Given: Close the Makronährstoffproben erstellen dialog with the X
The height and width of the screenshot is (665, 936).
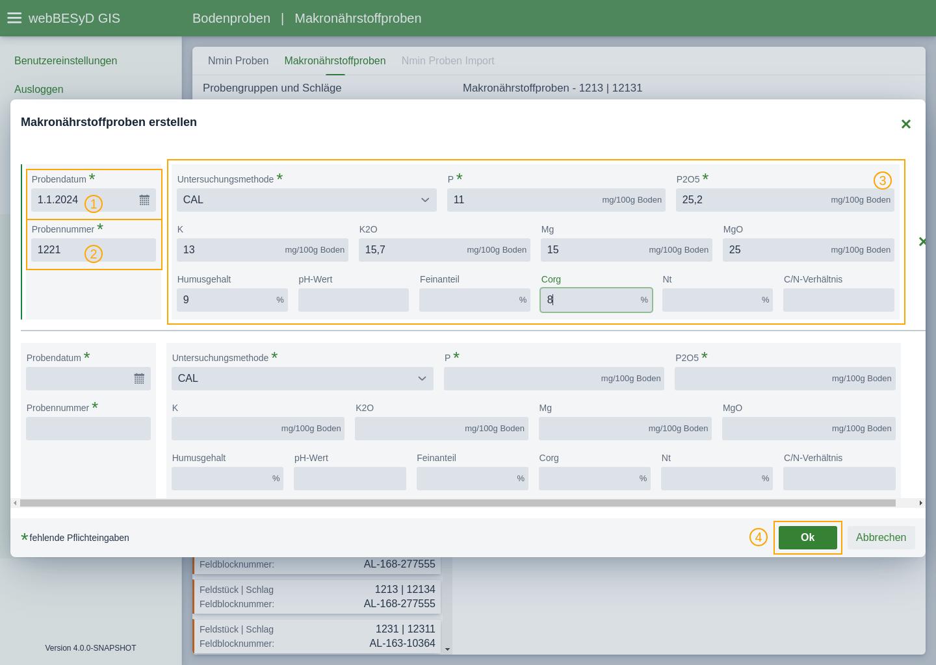Looking at the screenshot, I should pos(905,124).
